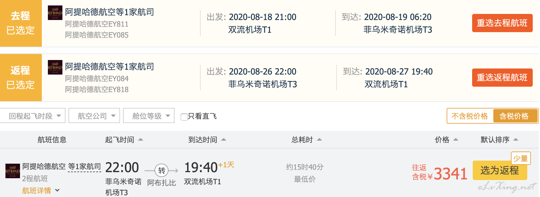Screen dimensions: 540x197
Task: Click the 转 transfer circle icon
Action: 162,171
